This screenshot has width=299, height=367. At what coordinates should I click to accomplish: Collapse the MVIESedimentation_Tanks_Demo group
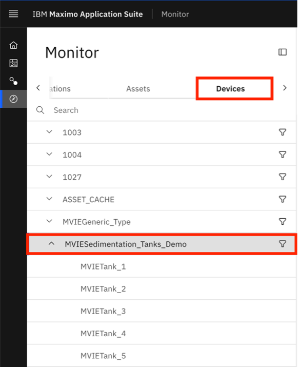tap(51, 243)
